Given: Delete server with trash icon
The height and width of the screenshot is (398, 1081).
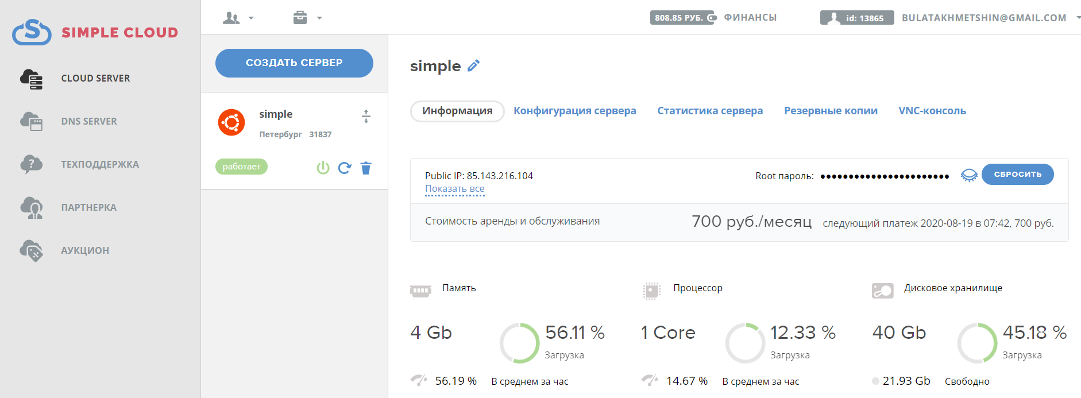Looking at the screenshot, I should pyautogui.click(x=366, y=168).
